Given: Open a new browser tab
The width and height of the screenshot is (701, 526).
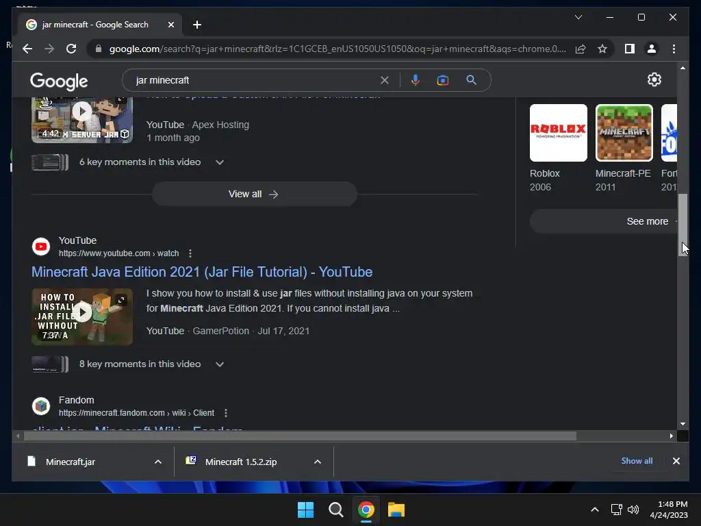Looking at the screenshot, I should [197, 25].
